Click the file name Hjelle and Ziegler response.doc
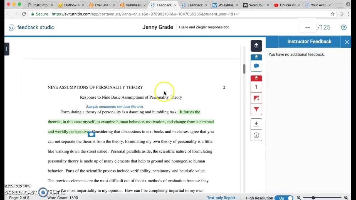This screenshot has width=356, height=200. click(204, 27)
